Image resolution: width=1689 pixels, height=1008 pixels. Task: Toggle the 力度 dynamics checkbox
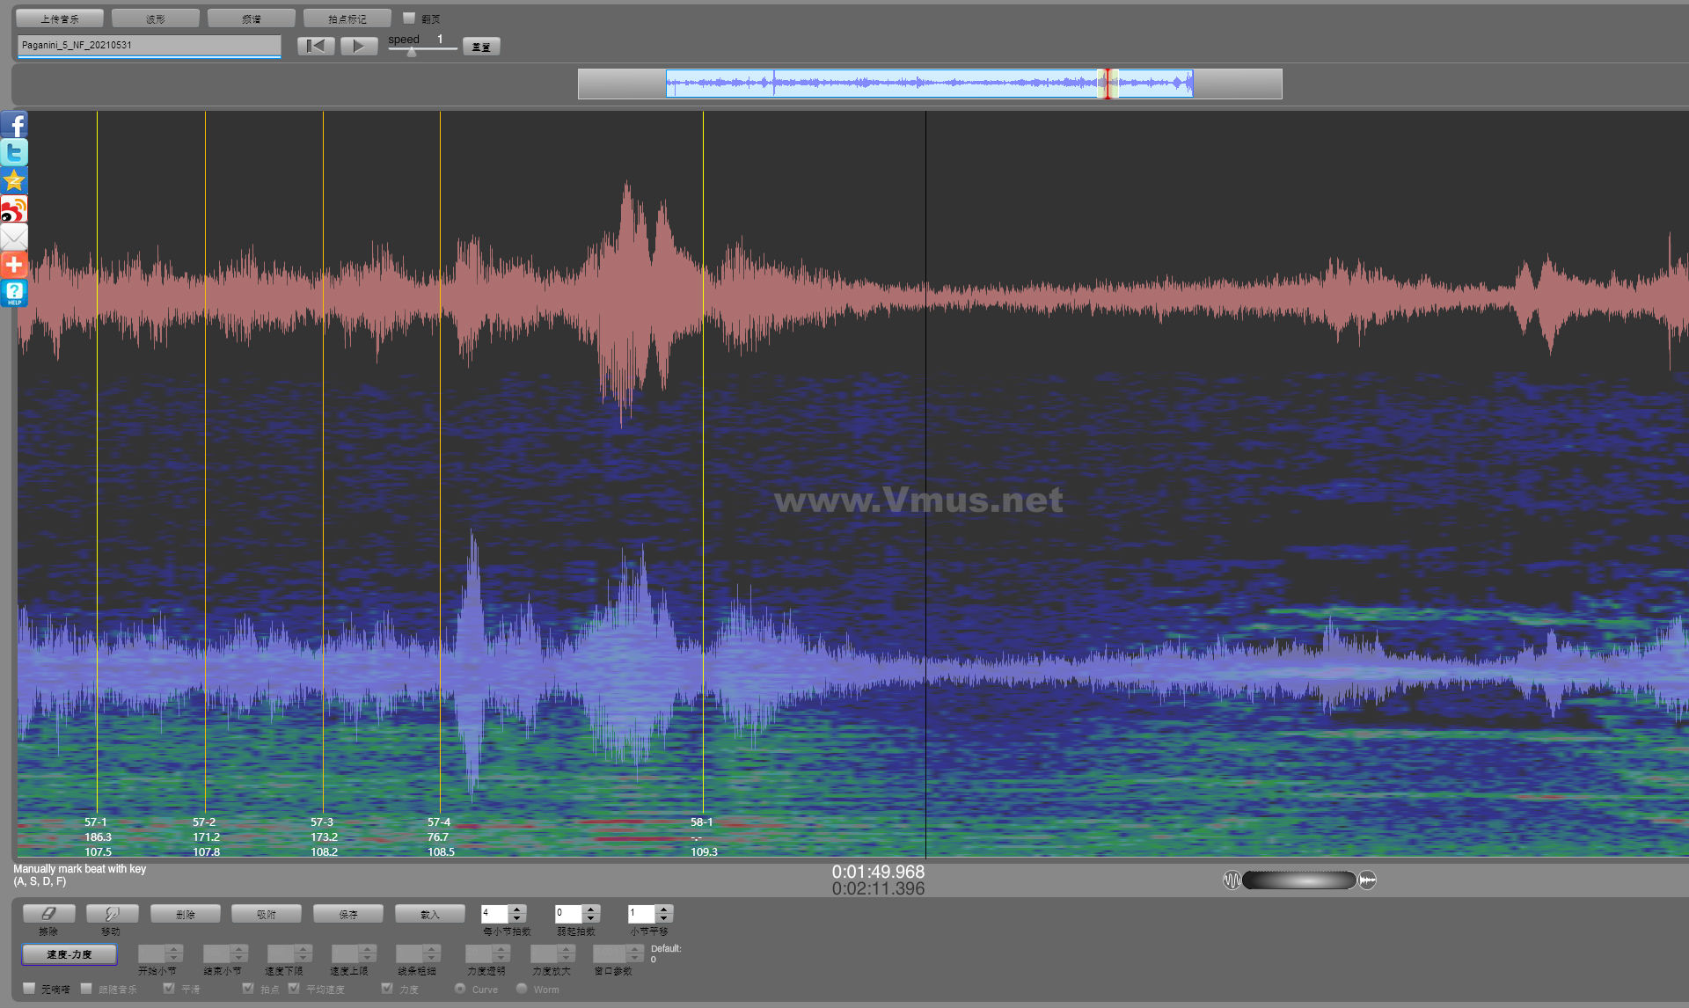(387, 989)
